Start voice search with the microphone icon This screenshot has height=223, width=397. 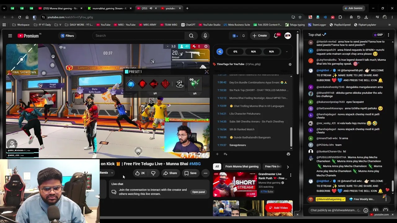[x=205, y=36]
